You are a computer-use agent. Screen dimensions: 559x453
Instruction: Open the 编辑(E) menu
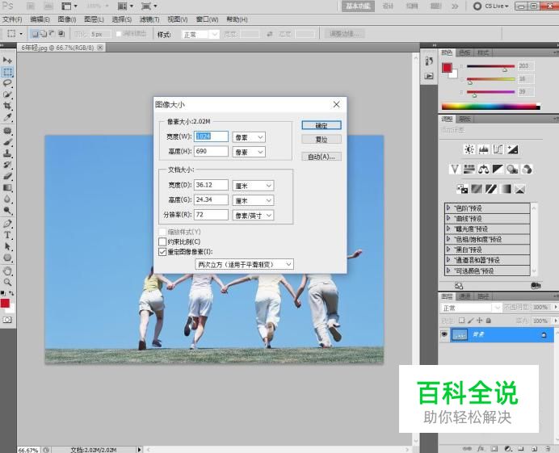click(40, 19)
